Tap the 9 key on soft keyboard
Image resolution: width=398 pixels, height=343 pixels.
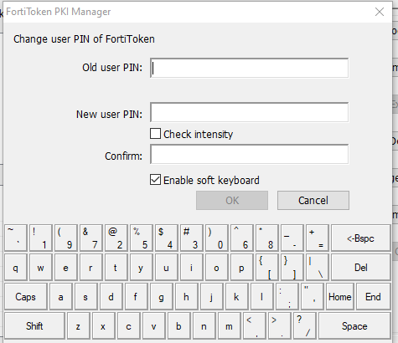coord(66,238)
